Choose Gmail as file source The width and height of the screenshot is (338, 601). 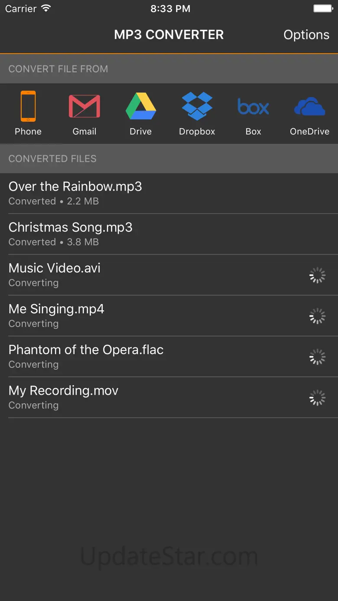(84, 107)
